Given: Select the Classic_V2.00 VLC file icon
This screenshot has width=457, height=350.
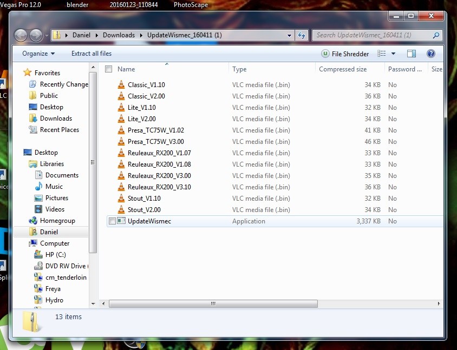Looking at the screenshot, I should pos(121,96).
